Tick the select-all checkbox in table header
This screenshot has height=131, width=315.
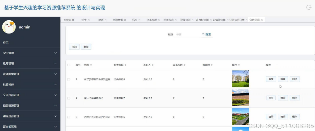tap(69, 65)
